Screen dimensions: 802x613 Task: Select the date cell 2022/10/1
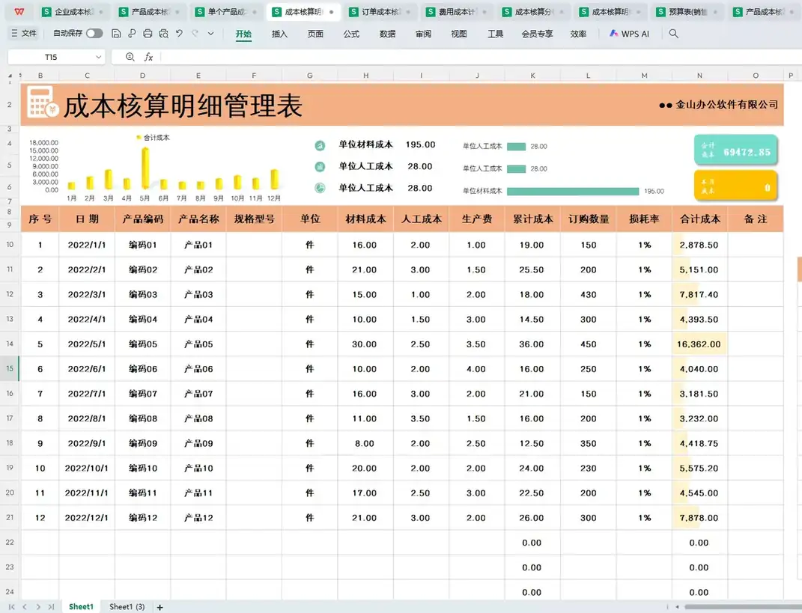click(86, 468)
